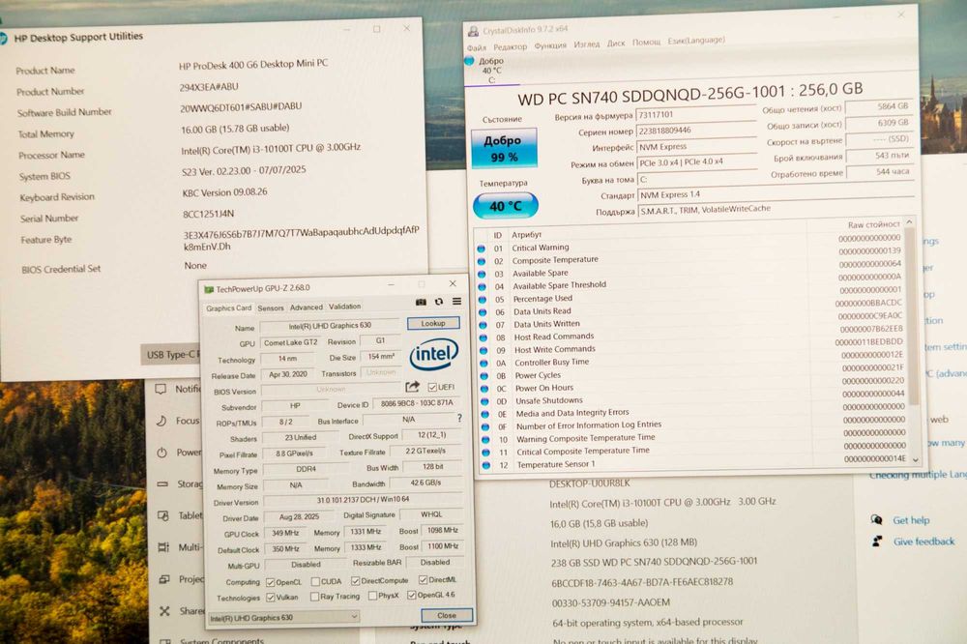Image resolution: width=967 pixels, height=644 pixels.
Task: Toggle the DirectML checkbox
Action: coord(424,580)
